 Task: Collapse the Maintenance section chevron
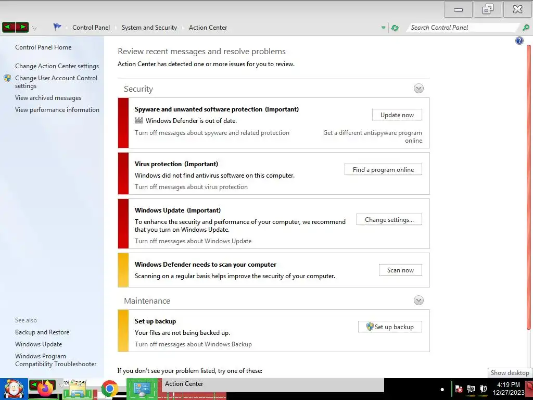point(418,301)
